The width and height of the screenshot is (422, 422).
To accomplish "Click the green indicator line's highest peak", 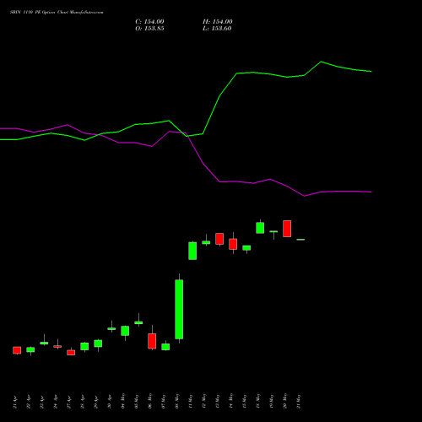I will [321, 62].
